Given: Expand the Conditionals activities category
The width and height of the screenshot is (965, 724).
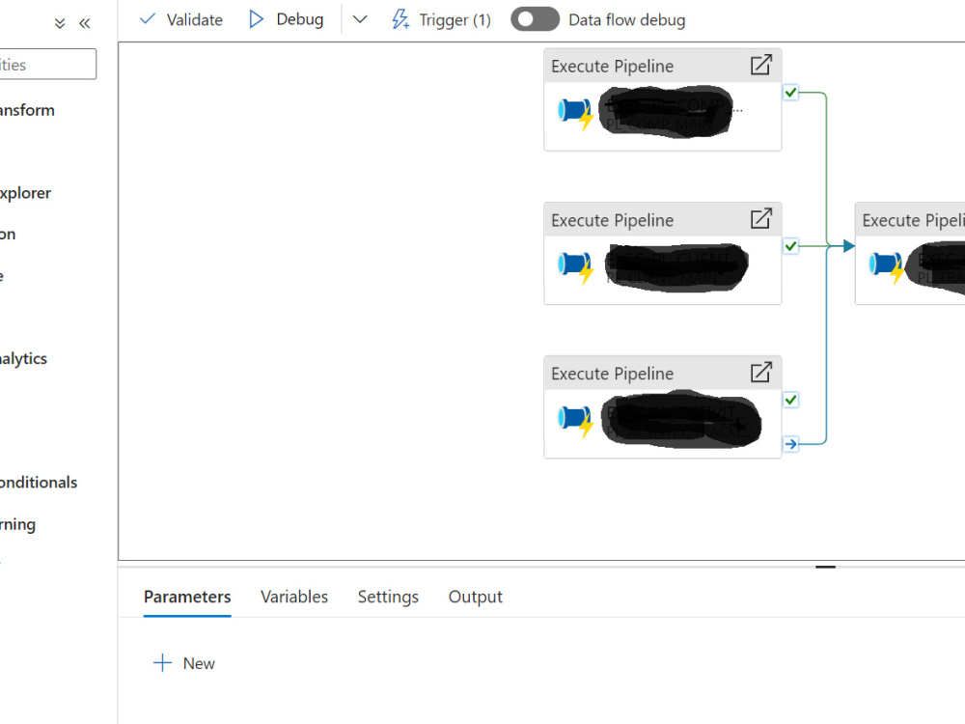Looking at the screenshot, I should (x=39, y=482).
